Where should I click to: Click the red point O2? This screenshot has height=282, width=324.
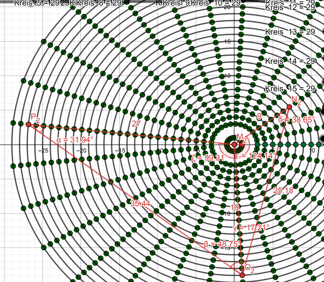click(x=242, y=275)
